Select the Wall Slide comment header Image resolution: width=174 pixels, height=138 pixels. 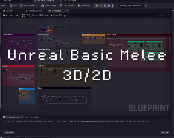[x=65, y=66]
